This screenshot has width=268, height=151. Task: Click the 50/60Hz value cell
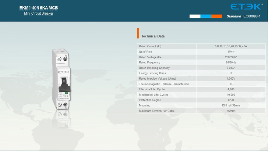[x=231, y=63]
